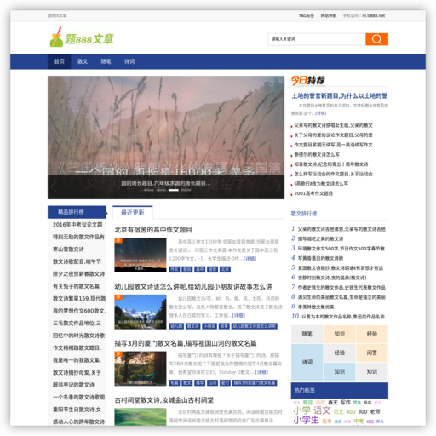Open article title 幼儿园散文诗该怎么讲呢
This screenshot has width=436, height=436.
(x=193, y=287)
